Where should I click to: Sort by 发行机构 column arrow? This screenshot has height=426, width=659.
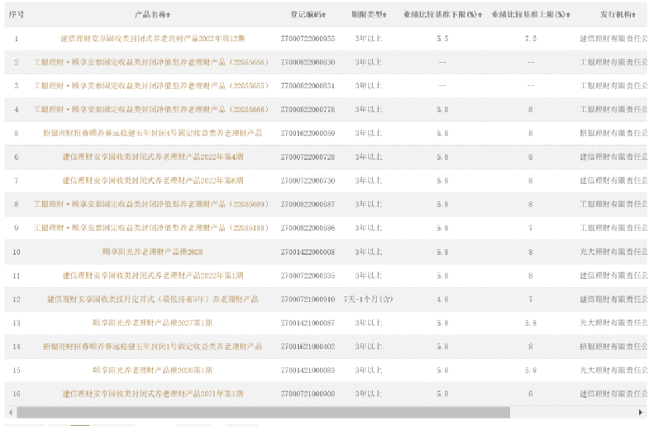point(635,16)
